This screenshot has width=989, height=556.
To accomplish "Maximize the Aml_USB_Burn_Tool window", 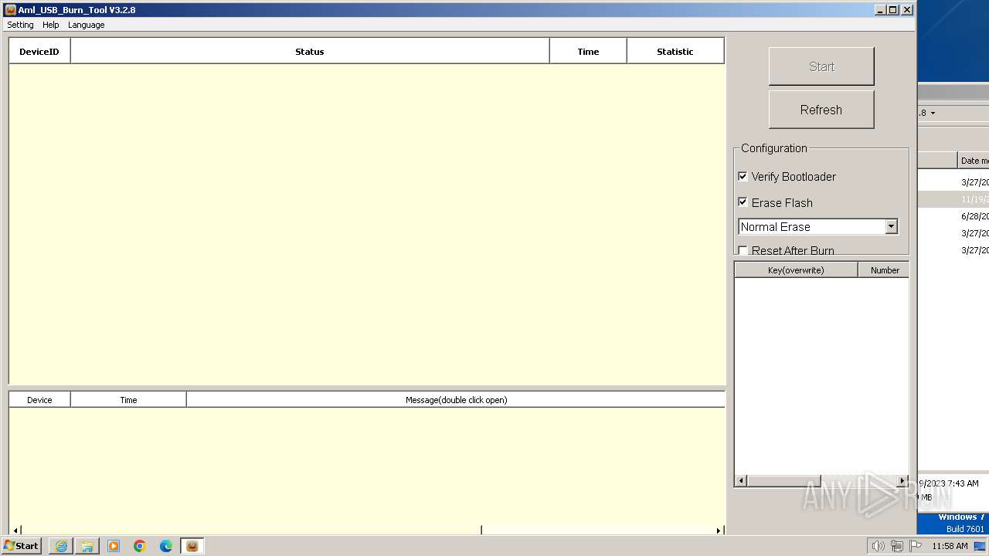I will pyautogui.click(x=893, y=10).
